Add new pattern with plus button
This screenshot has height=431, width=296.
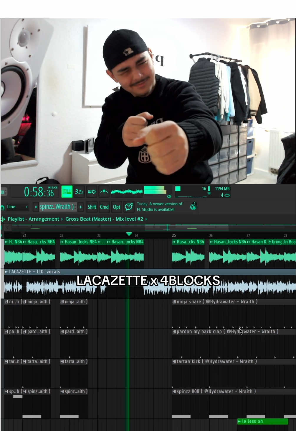click(81, 207)
